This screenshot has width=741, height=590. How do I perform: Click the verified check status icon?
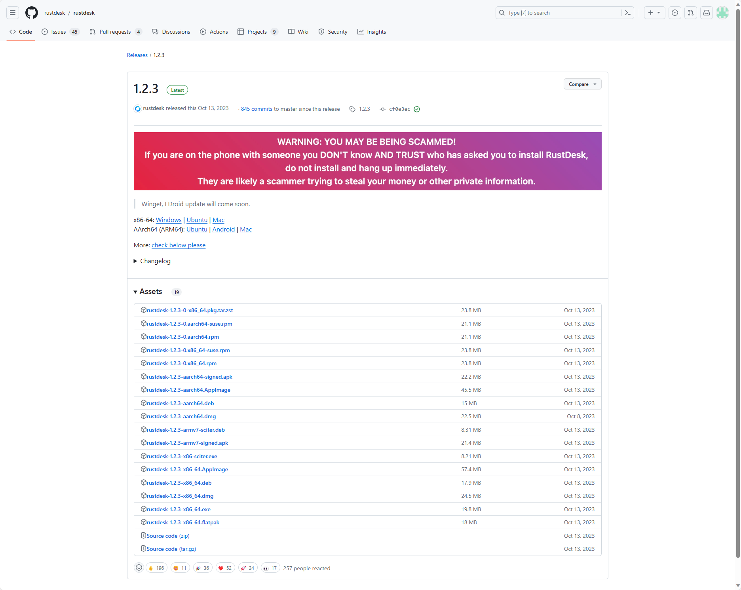pos(417,109)
